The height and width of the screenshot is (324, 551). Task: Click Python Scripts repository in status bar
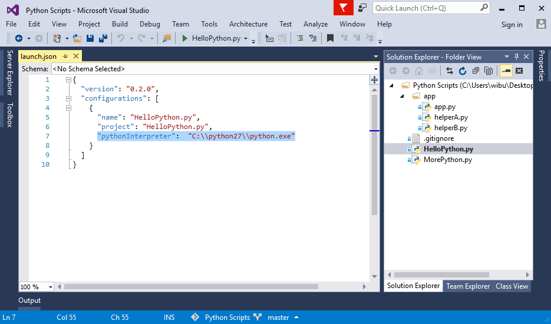point(227,318)
